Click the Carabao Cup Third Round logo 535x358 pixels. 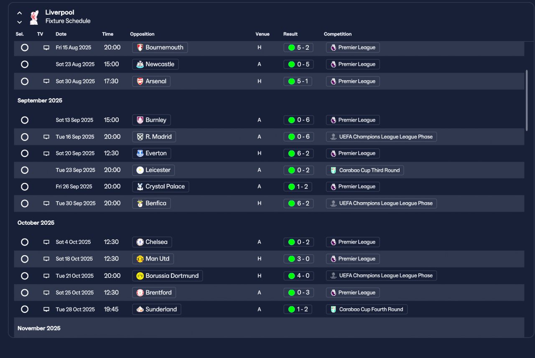[333, 170]
